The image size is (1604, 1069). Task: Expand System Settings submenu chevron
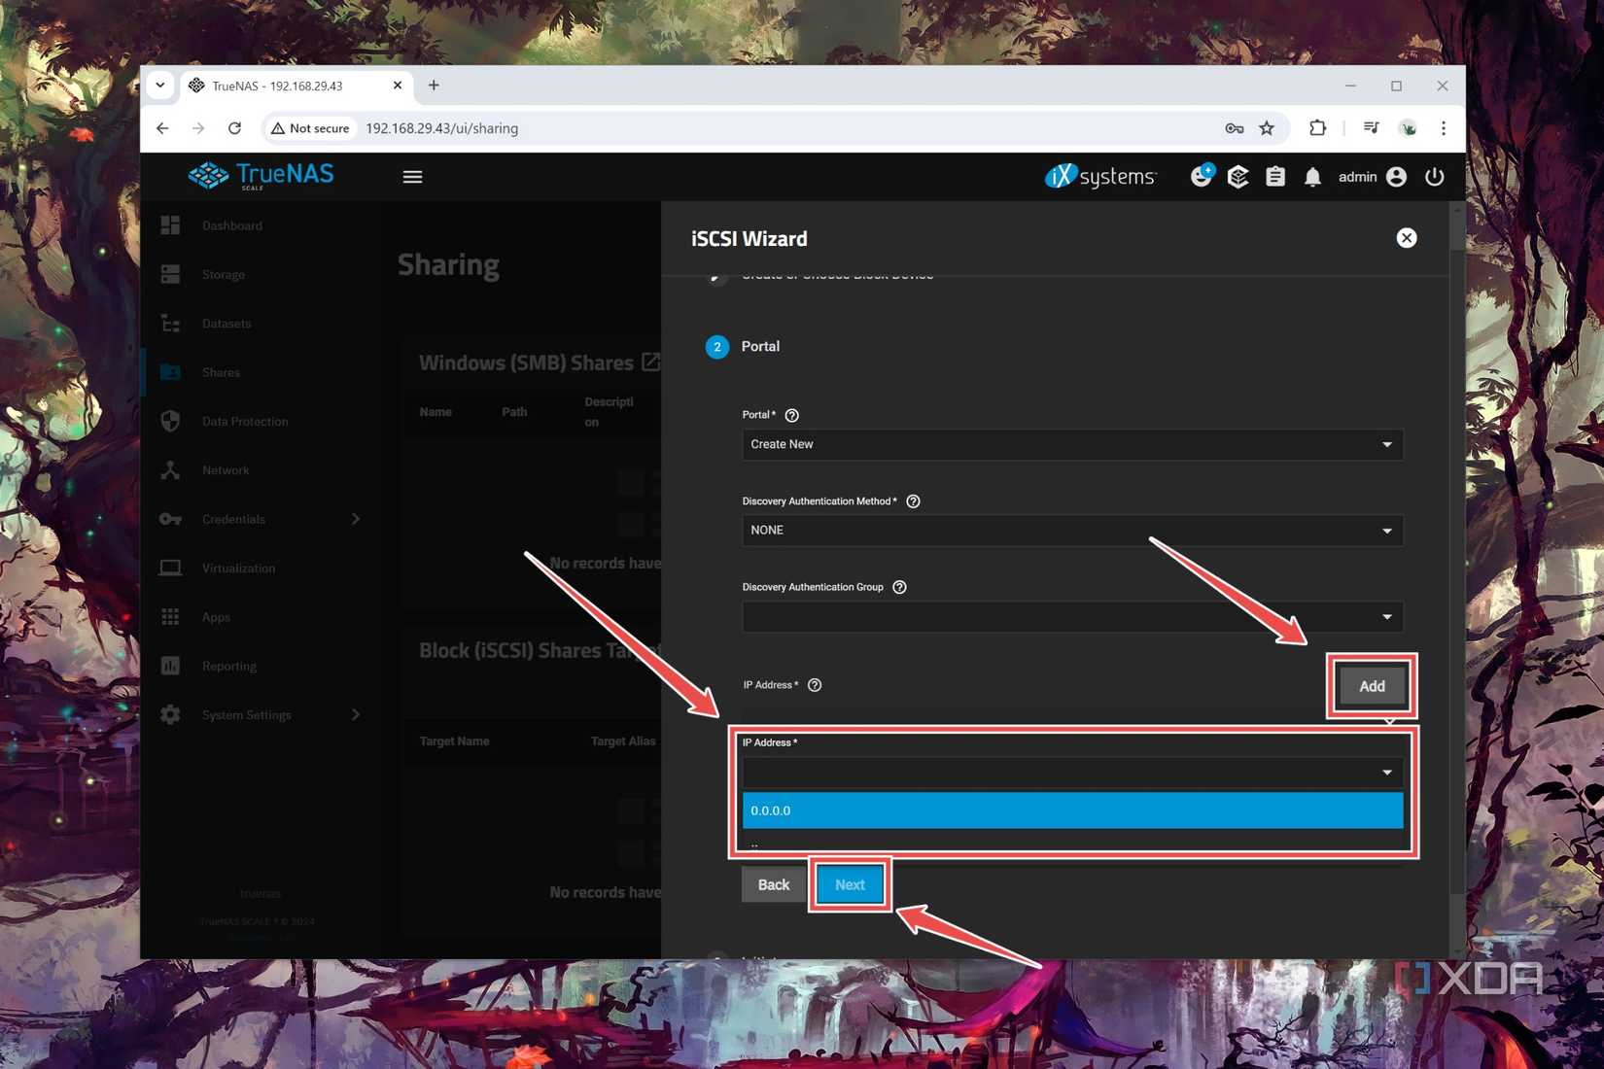(356, 715)
